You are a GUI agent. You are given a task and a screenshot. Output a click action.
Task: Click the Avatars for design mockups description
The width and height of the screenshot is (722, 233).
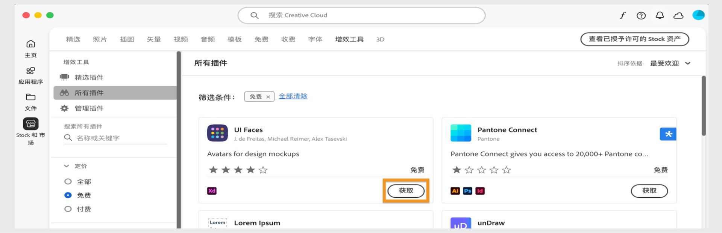[x=253, y=154]
